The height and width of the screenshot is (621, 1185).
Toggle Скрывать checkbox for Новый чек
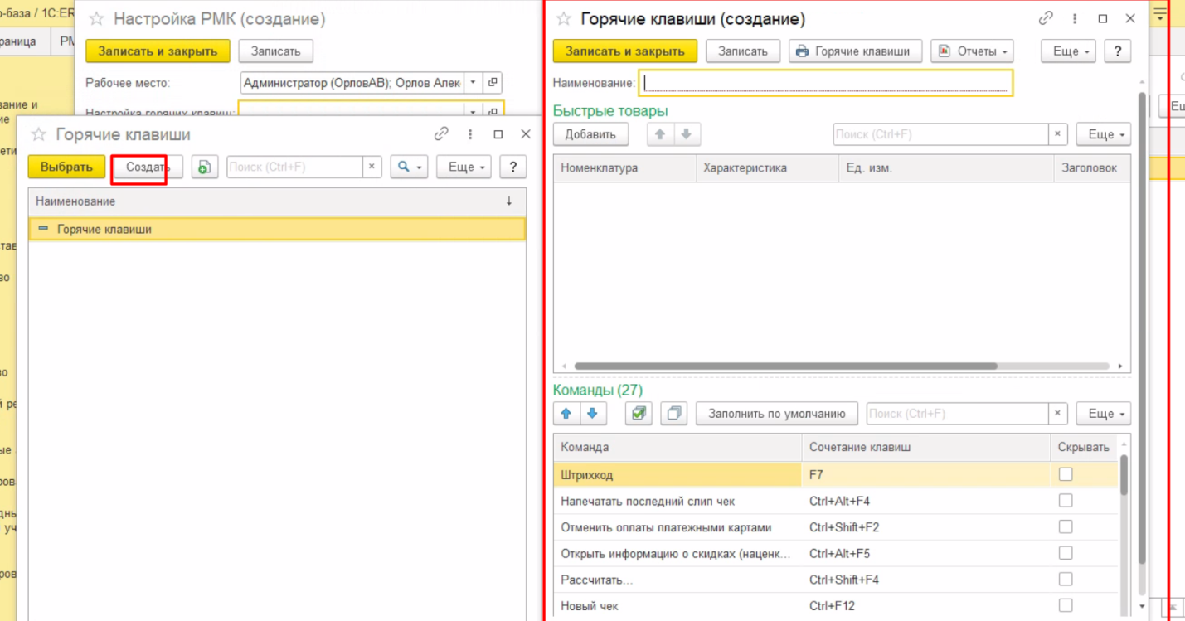click(1066, 605)
